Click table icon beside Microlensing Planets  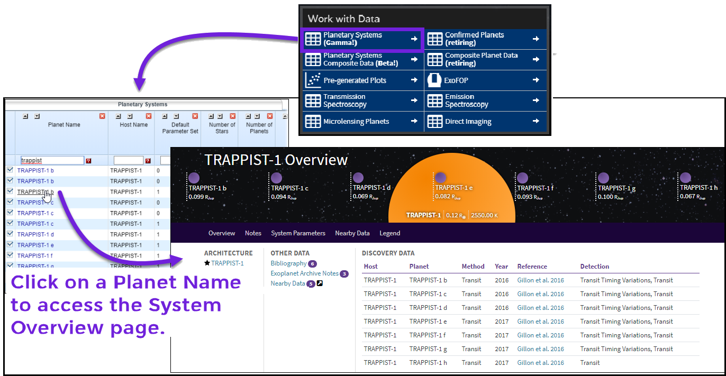pos(313,121)
